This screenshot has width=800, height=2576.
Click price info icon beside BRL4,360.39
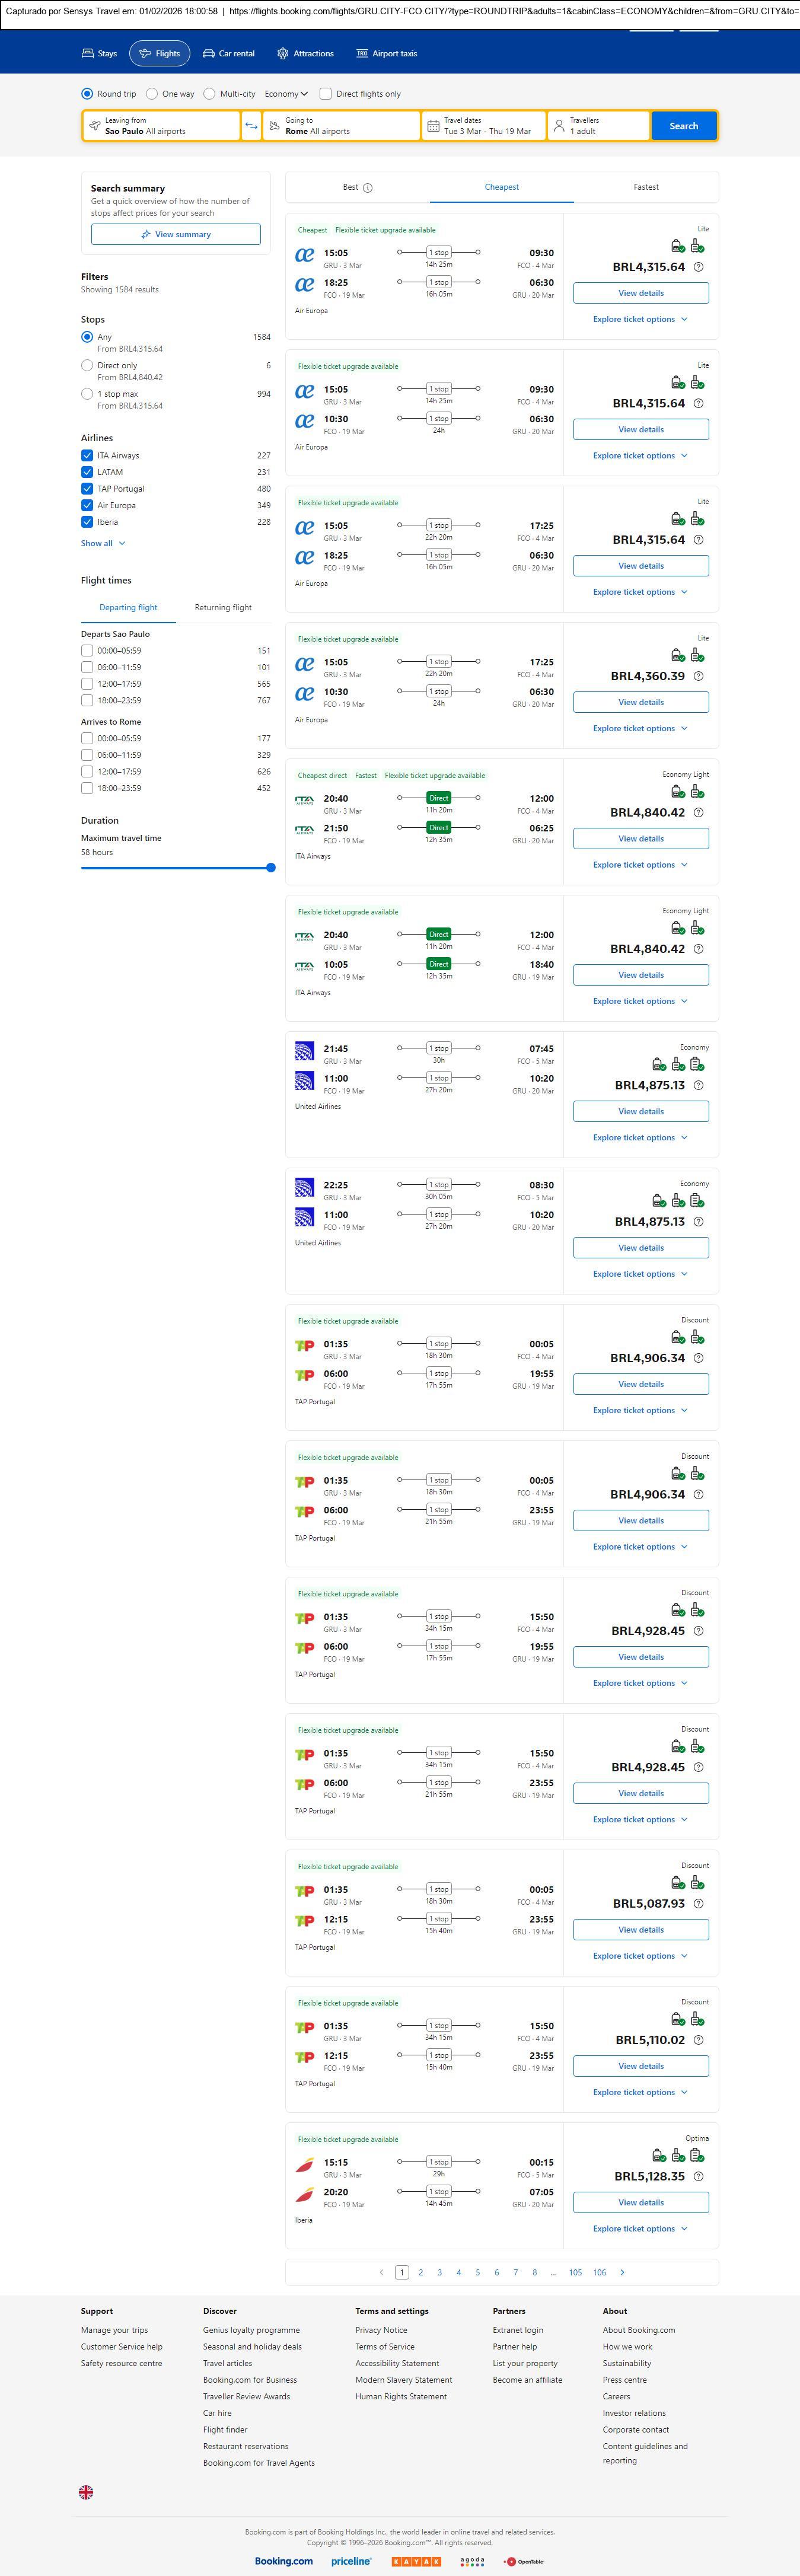[x=698, y=676]
